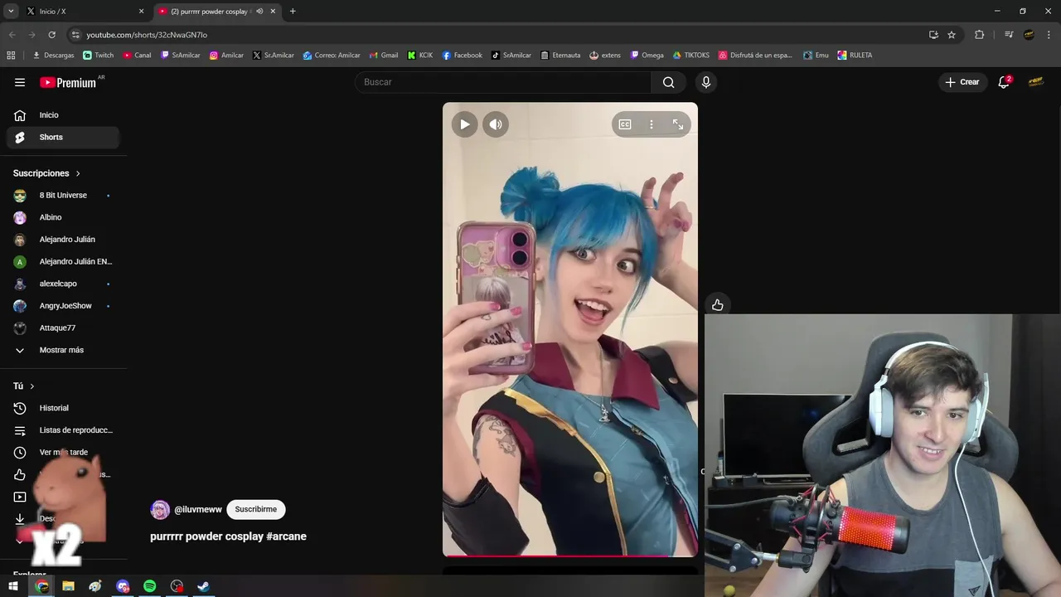Open RULETA bookmark

tap(855, 56)
